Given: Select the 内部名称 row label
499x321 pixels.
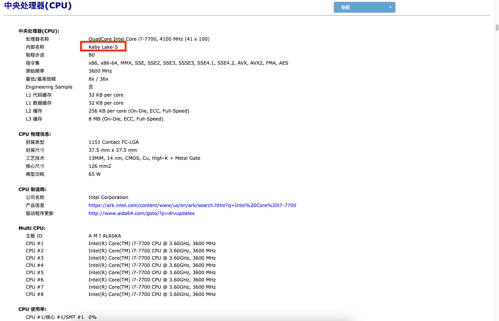Looking at the screenshot, I should tap(35, 47).
